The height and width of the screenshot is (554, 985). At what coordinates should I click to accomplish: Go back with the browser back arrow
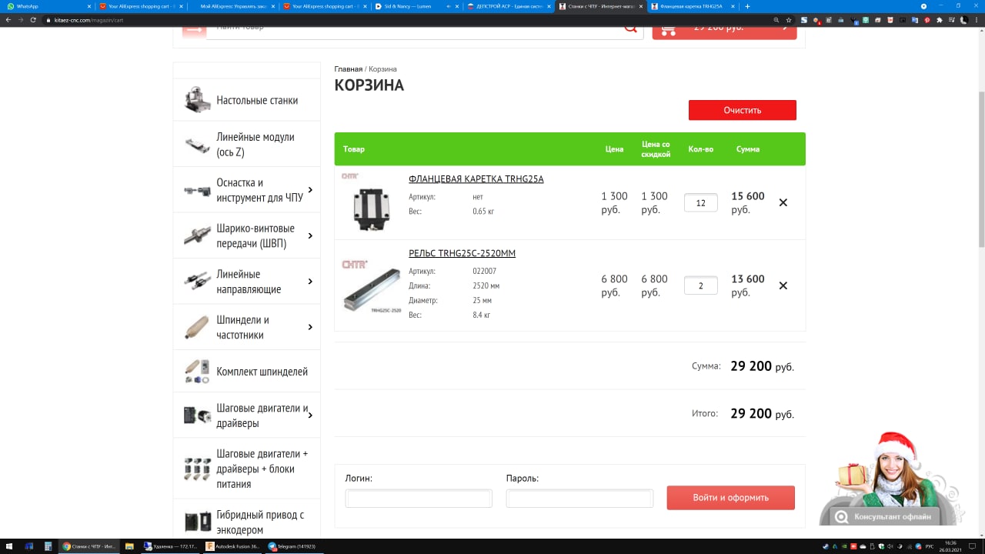pos(8,20)
